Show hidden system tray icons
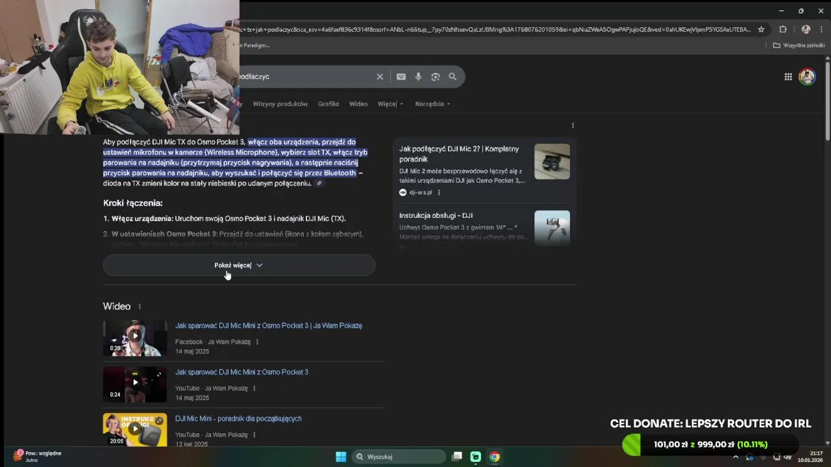The height and width of the screenshot is (467, 831). (736, 457)
